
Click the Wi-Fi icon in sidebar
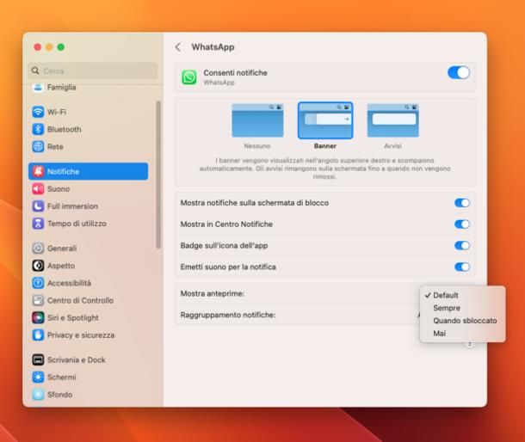tap(38, 112)
